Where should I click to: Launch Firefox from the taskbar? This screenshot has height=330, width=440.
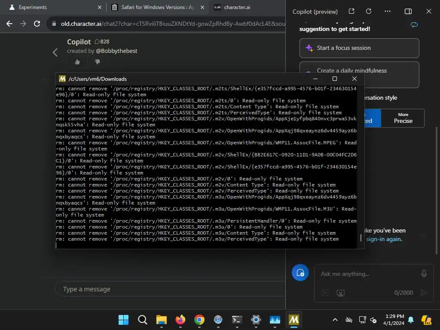tap(180, 320)
